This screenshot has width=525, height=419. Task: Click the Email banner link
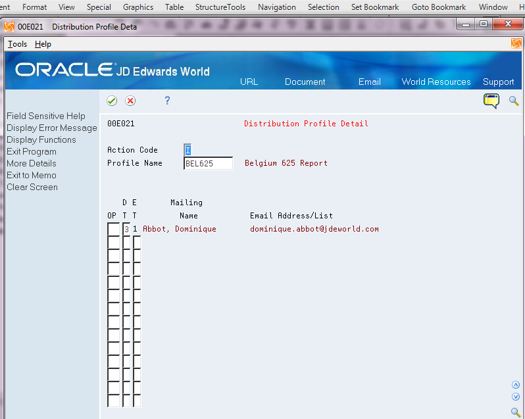pos(370,82)
